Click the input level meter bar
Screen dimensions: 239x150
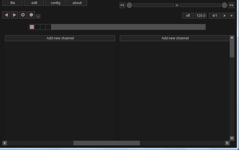(x=154, y=5)
